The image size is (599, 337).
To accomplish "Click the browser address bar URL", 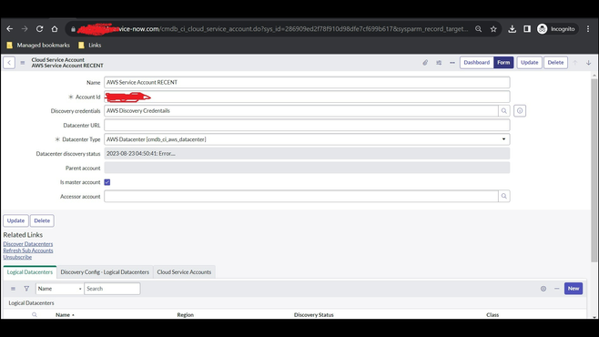I will point(273,28).
